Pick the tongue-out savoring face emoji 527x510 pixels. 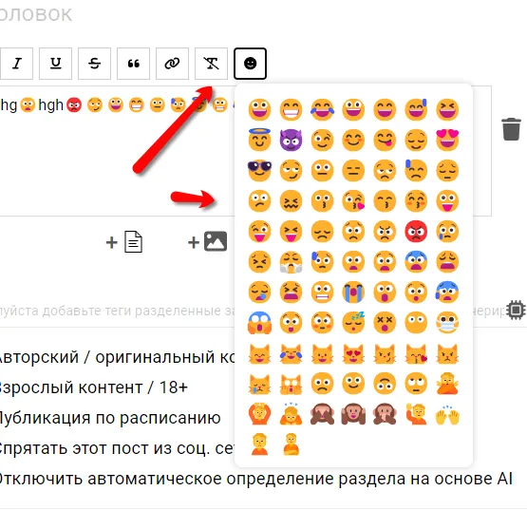click(x=385, y=141)
